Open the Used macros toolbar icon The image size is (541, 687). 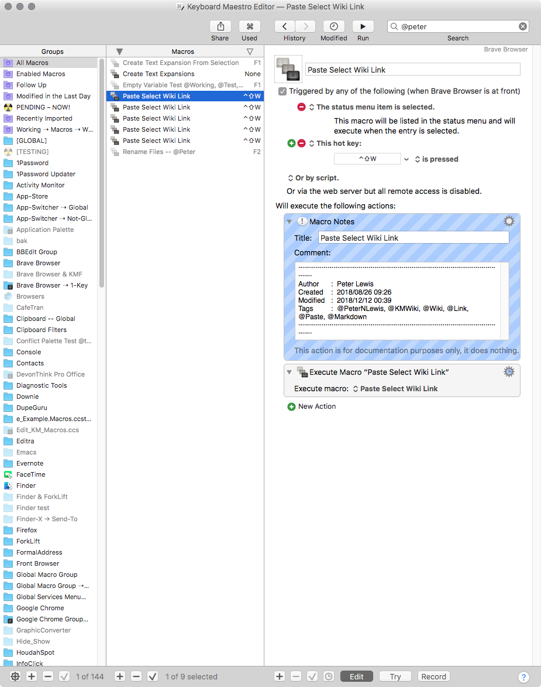click(x=250, y=26)
